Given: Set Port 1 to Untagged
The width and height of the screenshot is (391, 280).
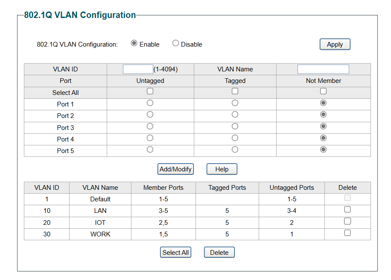Looking at the screenshot, I should point(150,103).
